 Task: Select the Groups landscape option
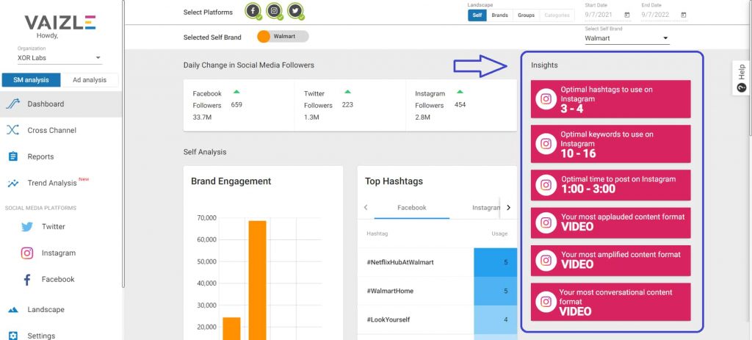point(526,15)
